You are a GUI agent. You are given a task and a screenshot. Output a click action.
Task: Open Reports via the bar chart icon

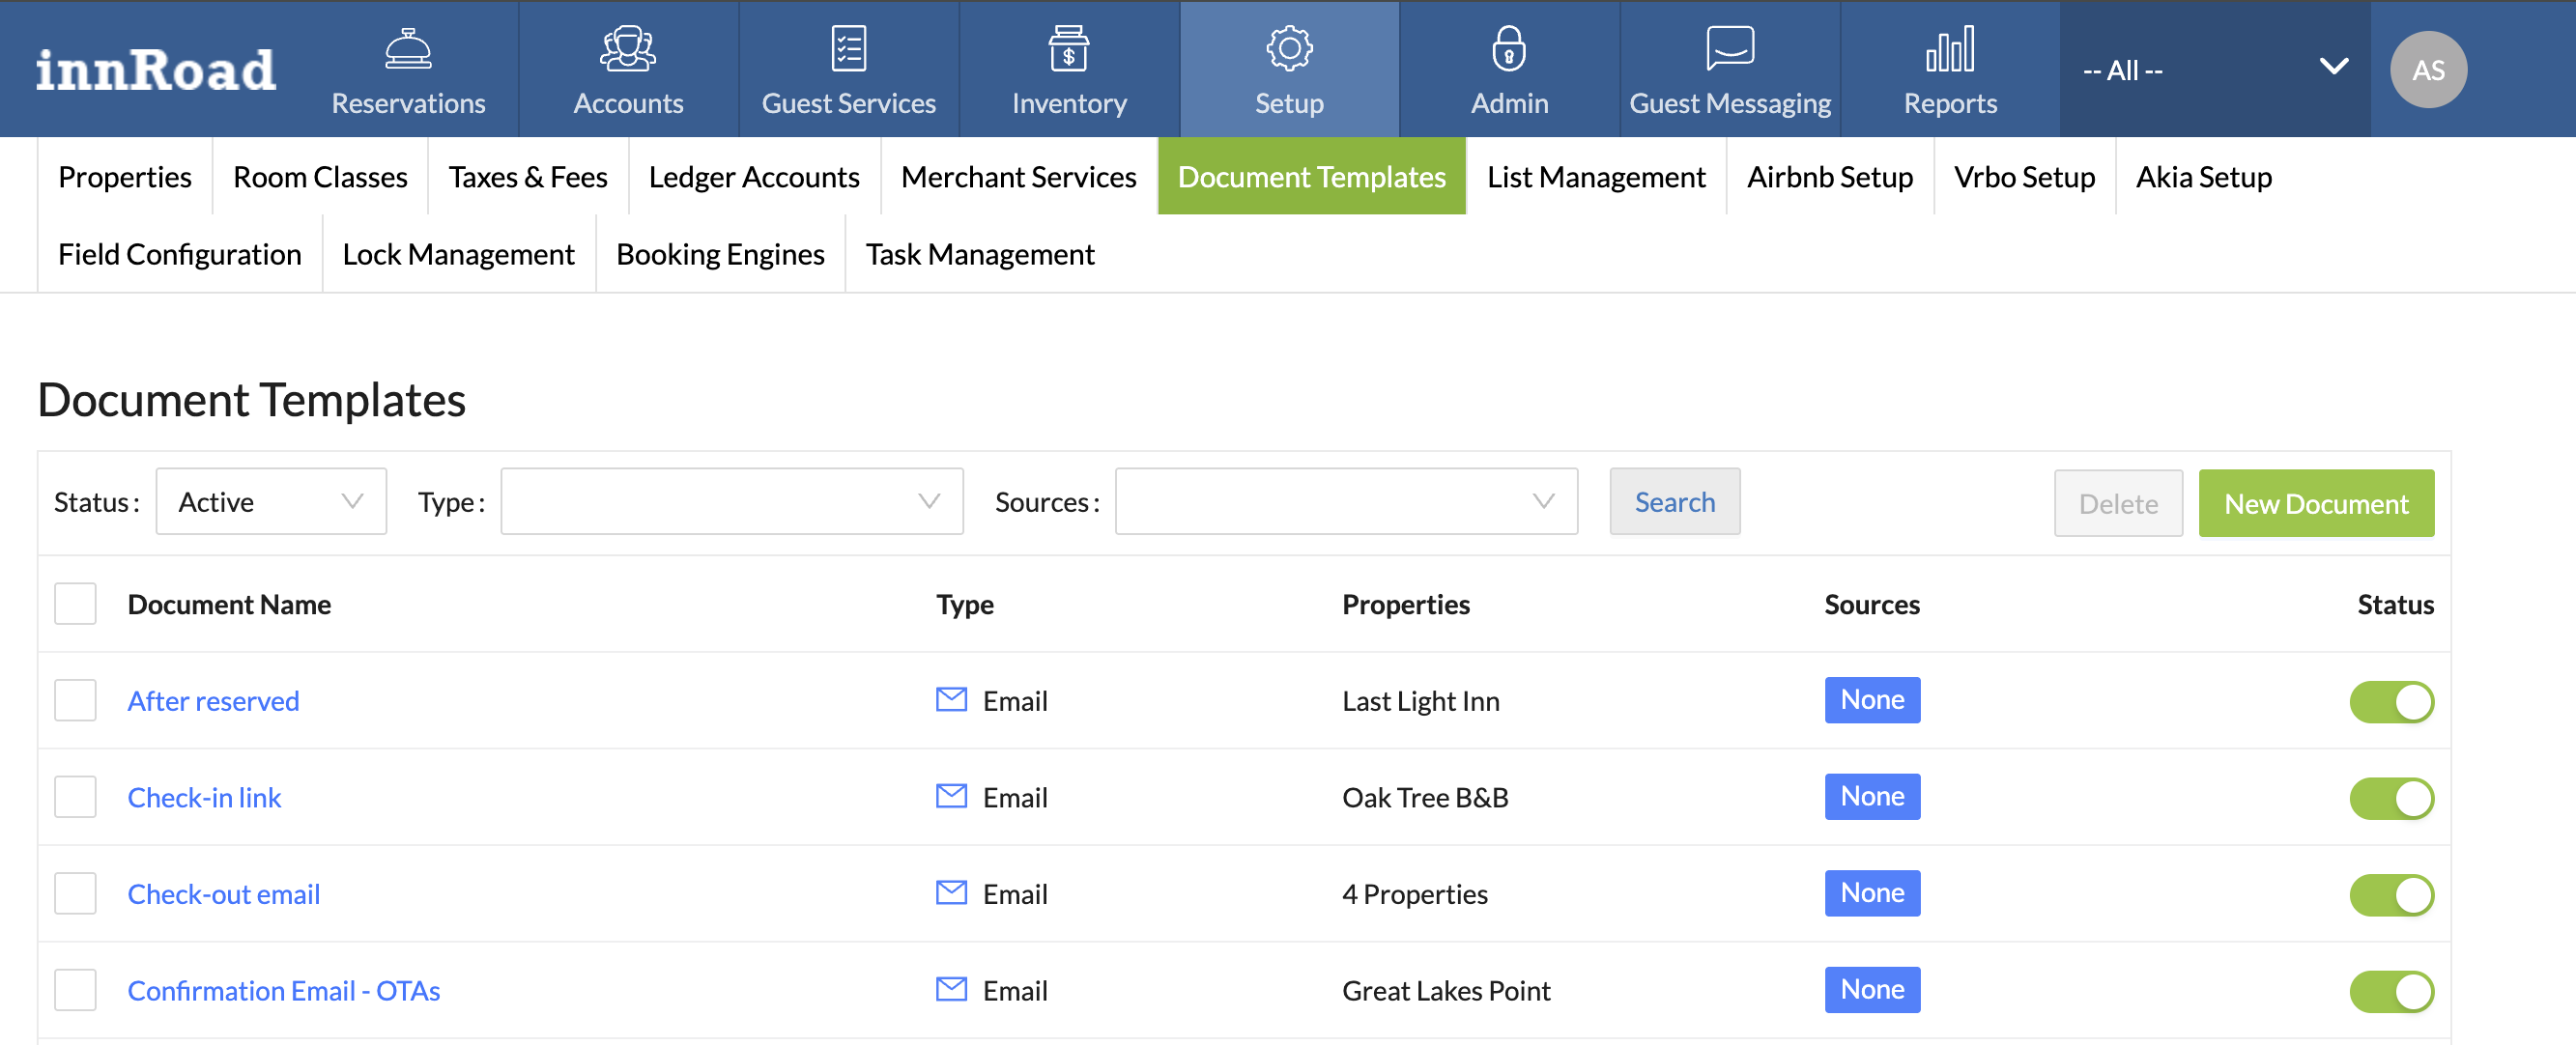pyautogui.click(x=1949, y=48)
